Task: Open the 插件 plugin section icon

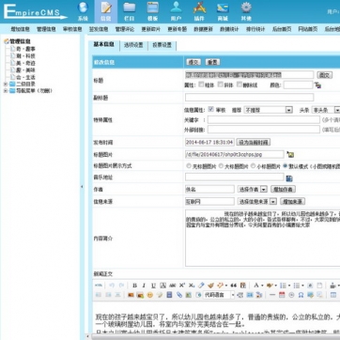Action: [x=199, y=11]
